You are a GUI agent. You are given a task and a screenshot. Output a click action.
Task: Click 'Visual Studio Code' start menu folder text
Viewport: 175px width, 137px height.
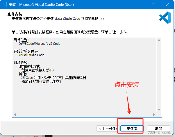coord(31,55)
